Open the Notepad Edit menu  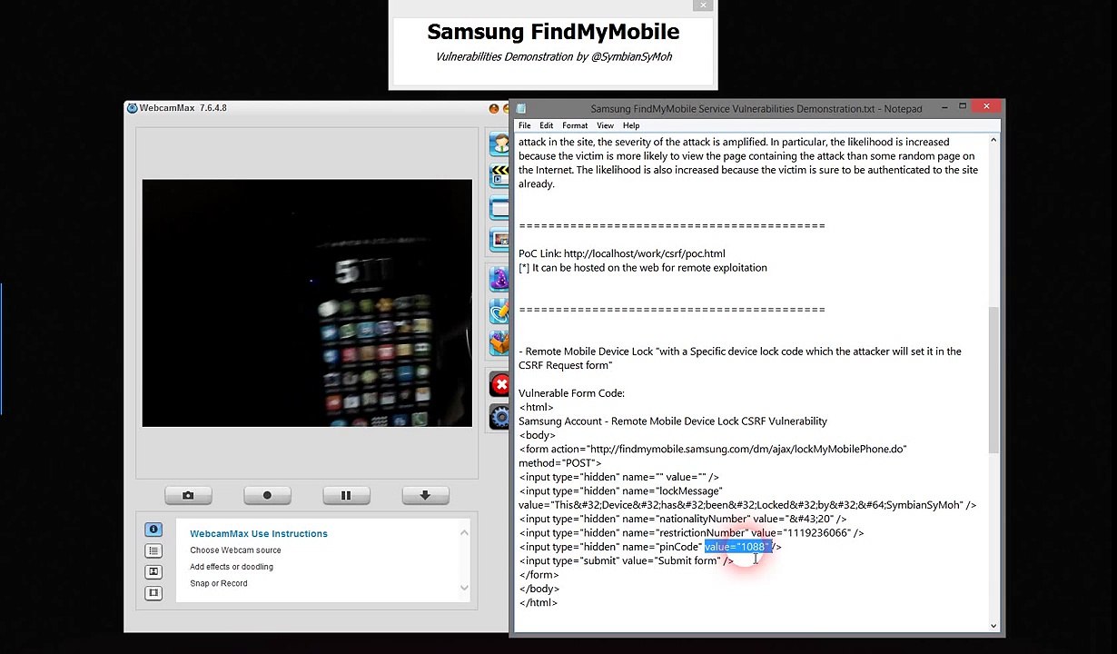coord(546,125)
